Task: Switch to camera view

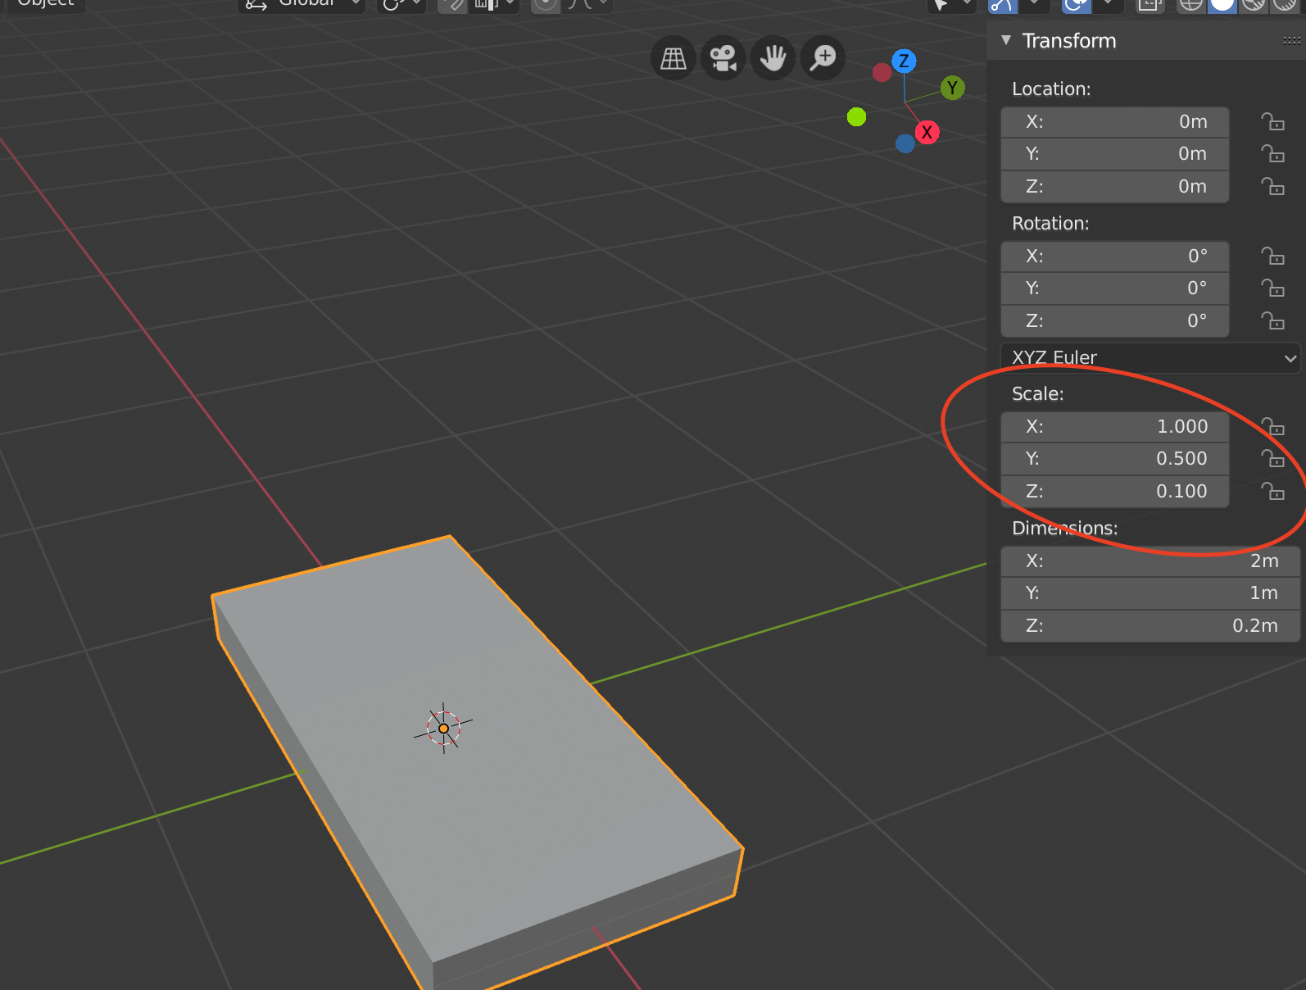Action: 723,58
